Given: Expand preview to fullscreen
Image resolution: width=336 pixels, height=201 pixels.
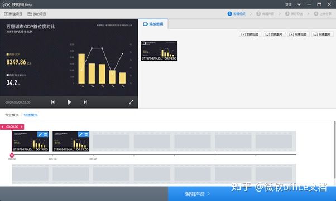Looking at the screenshot, I should point(131,102).
